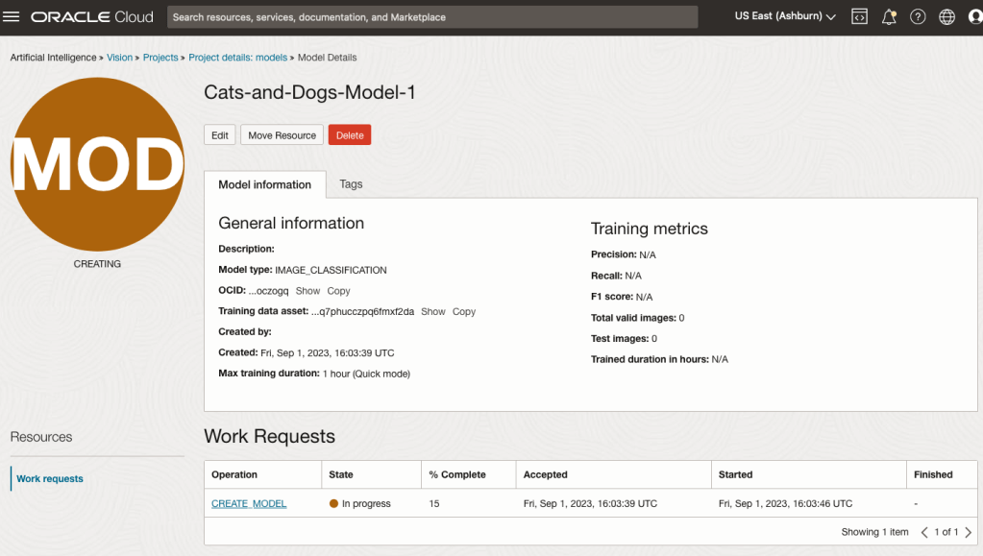Image resolution: width=983 pixels, height=556 pixels.
Task: Go to previous page in pagination
Action: pyautogui.click(x=924, y=532)
